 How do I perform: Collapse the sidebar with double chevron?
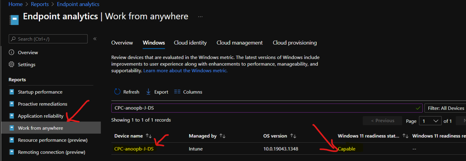tap(95, 39)
